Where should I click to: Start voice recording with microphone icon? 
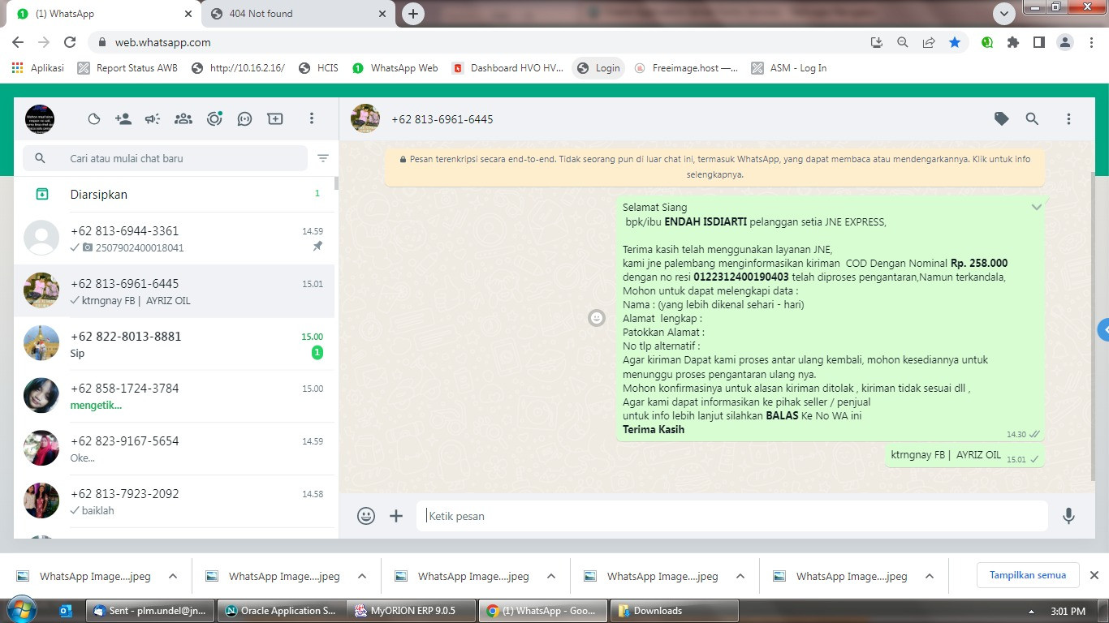(1068, 516)
